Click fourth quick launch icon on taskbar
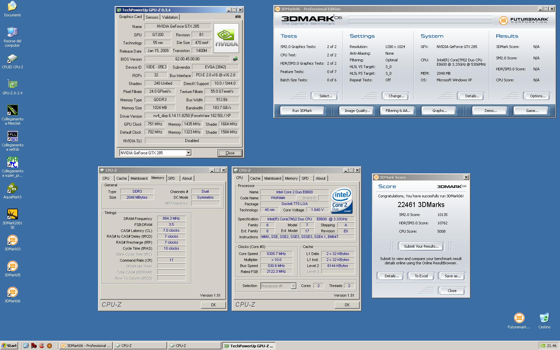This screenshot has height=350, width=560. point(50,346)
